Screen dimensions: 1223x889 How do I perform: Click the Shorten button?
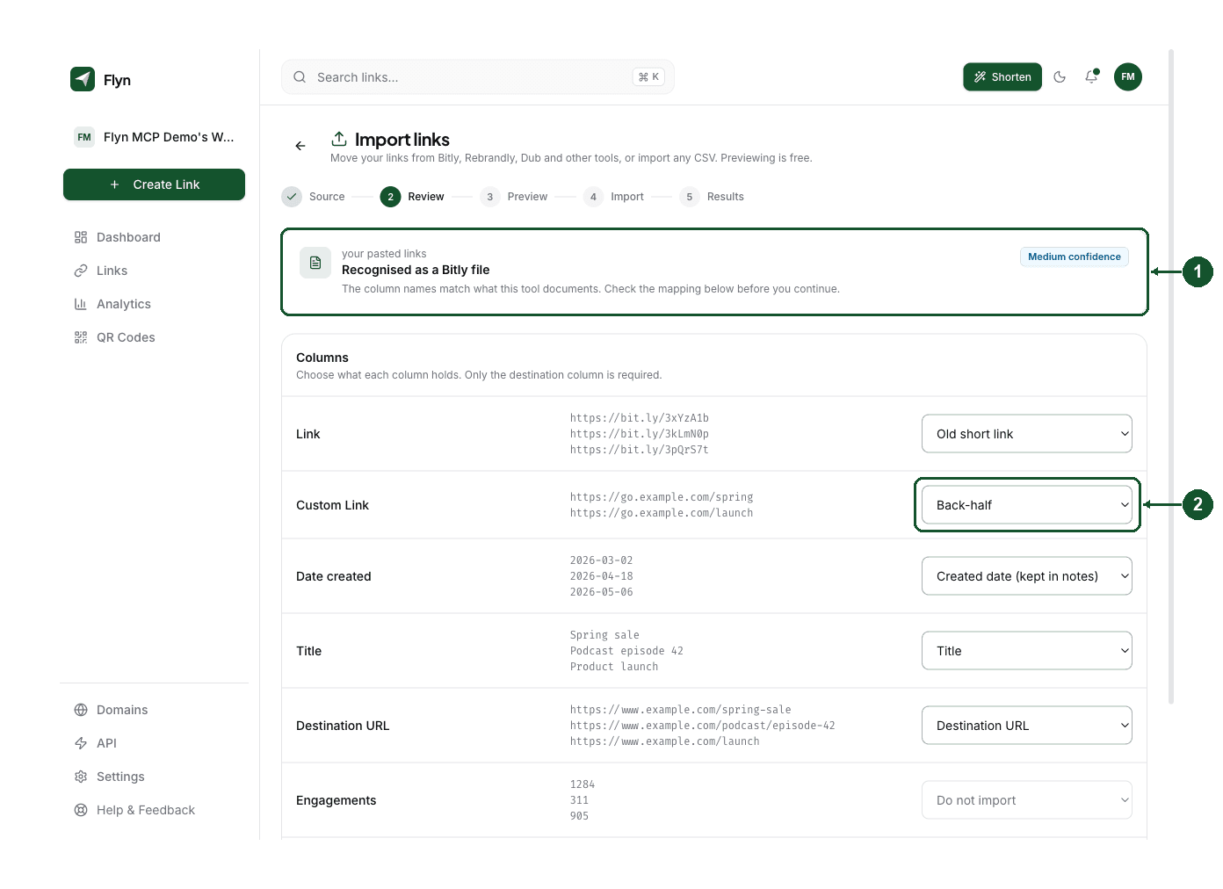(x=1002, y=77)
